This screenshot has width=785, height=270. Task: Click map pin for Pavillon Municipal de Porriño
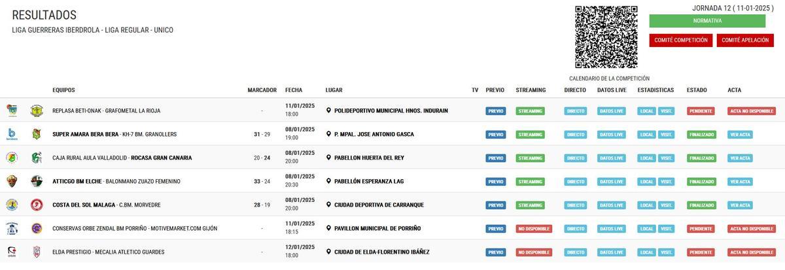click(328, 228)
